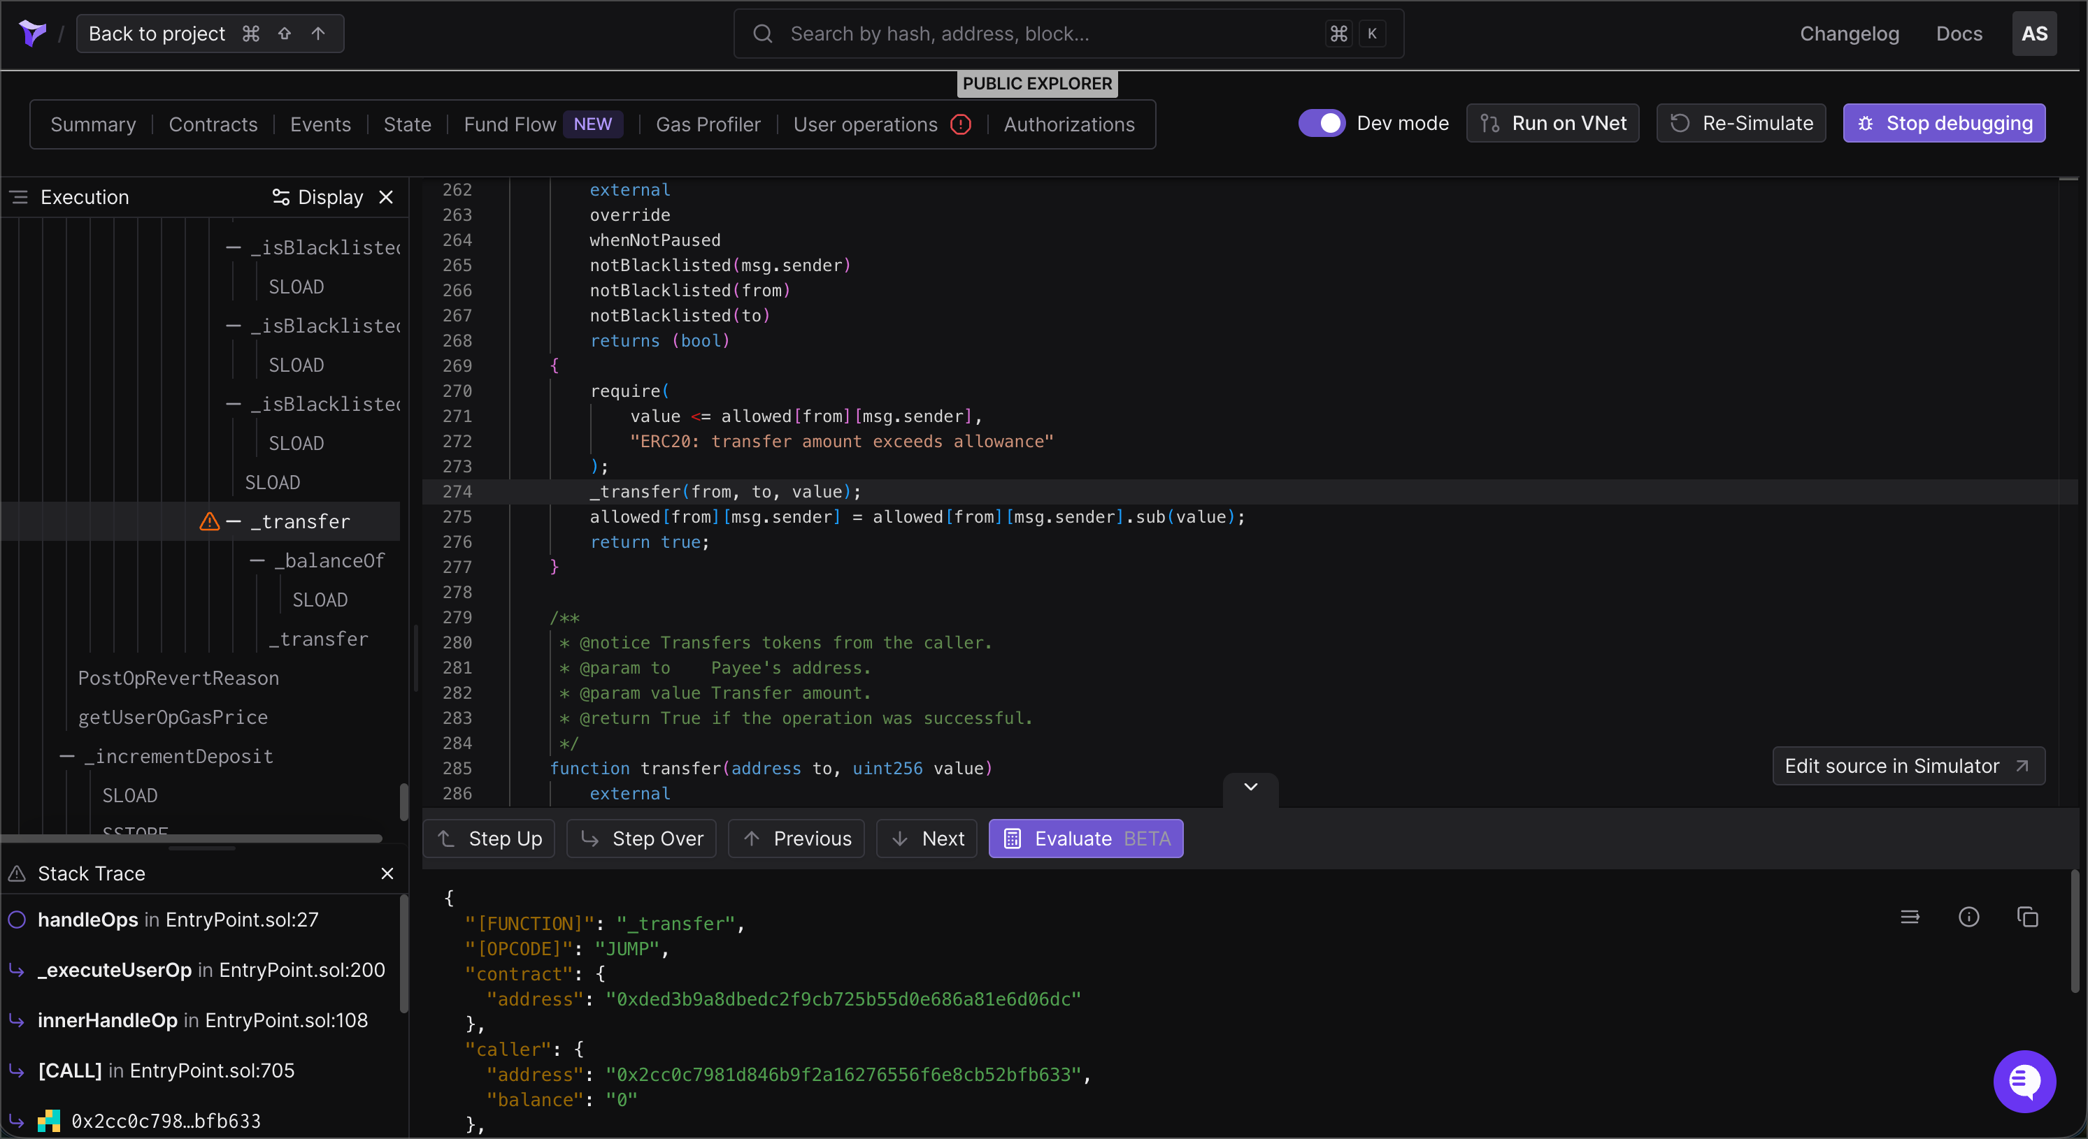Collapse the _transfer trace node
The width and height of the screenshot is (2088, 1139).
(x=234, y=522)
